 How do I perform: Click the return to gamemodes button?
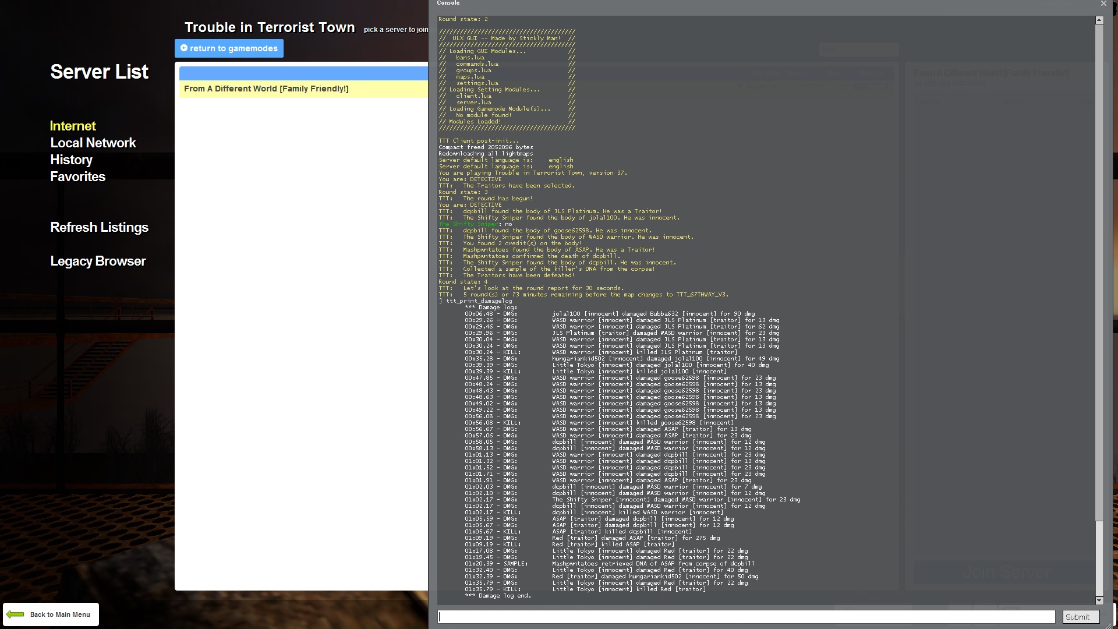pos(229,48)
